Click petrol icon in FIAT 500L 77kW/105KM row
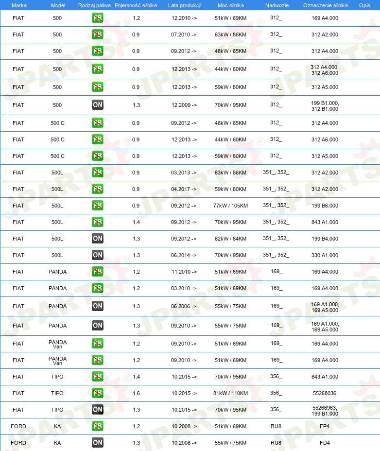Screen dimensions: 380x451 (x=98, y=206)
